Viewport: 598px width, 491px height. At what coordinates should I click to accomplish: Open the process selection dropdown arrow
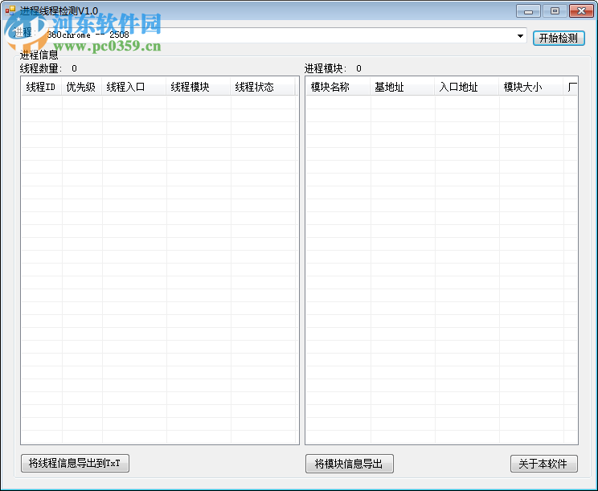520,36
